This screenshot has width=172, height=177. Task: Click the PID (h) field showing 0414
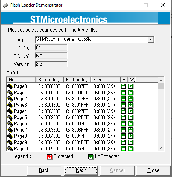51,48
